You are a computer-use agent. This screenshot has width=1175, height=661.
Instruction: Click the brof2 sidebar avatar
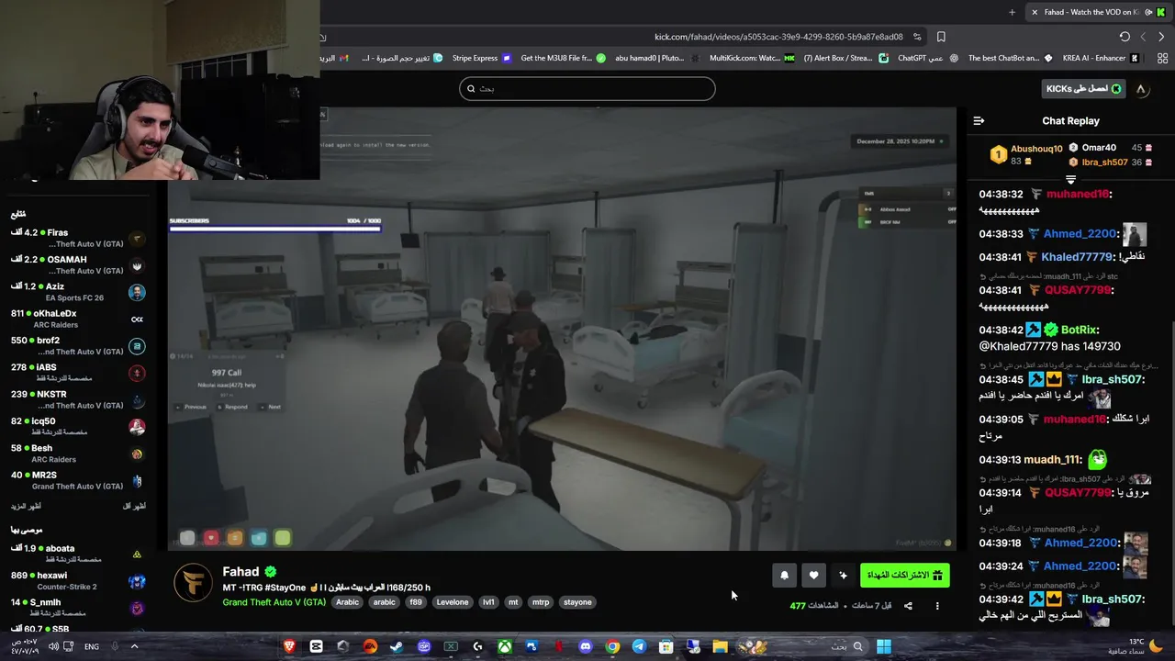click(x=137, y=346)
